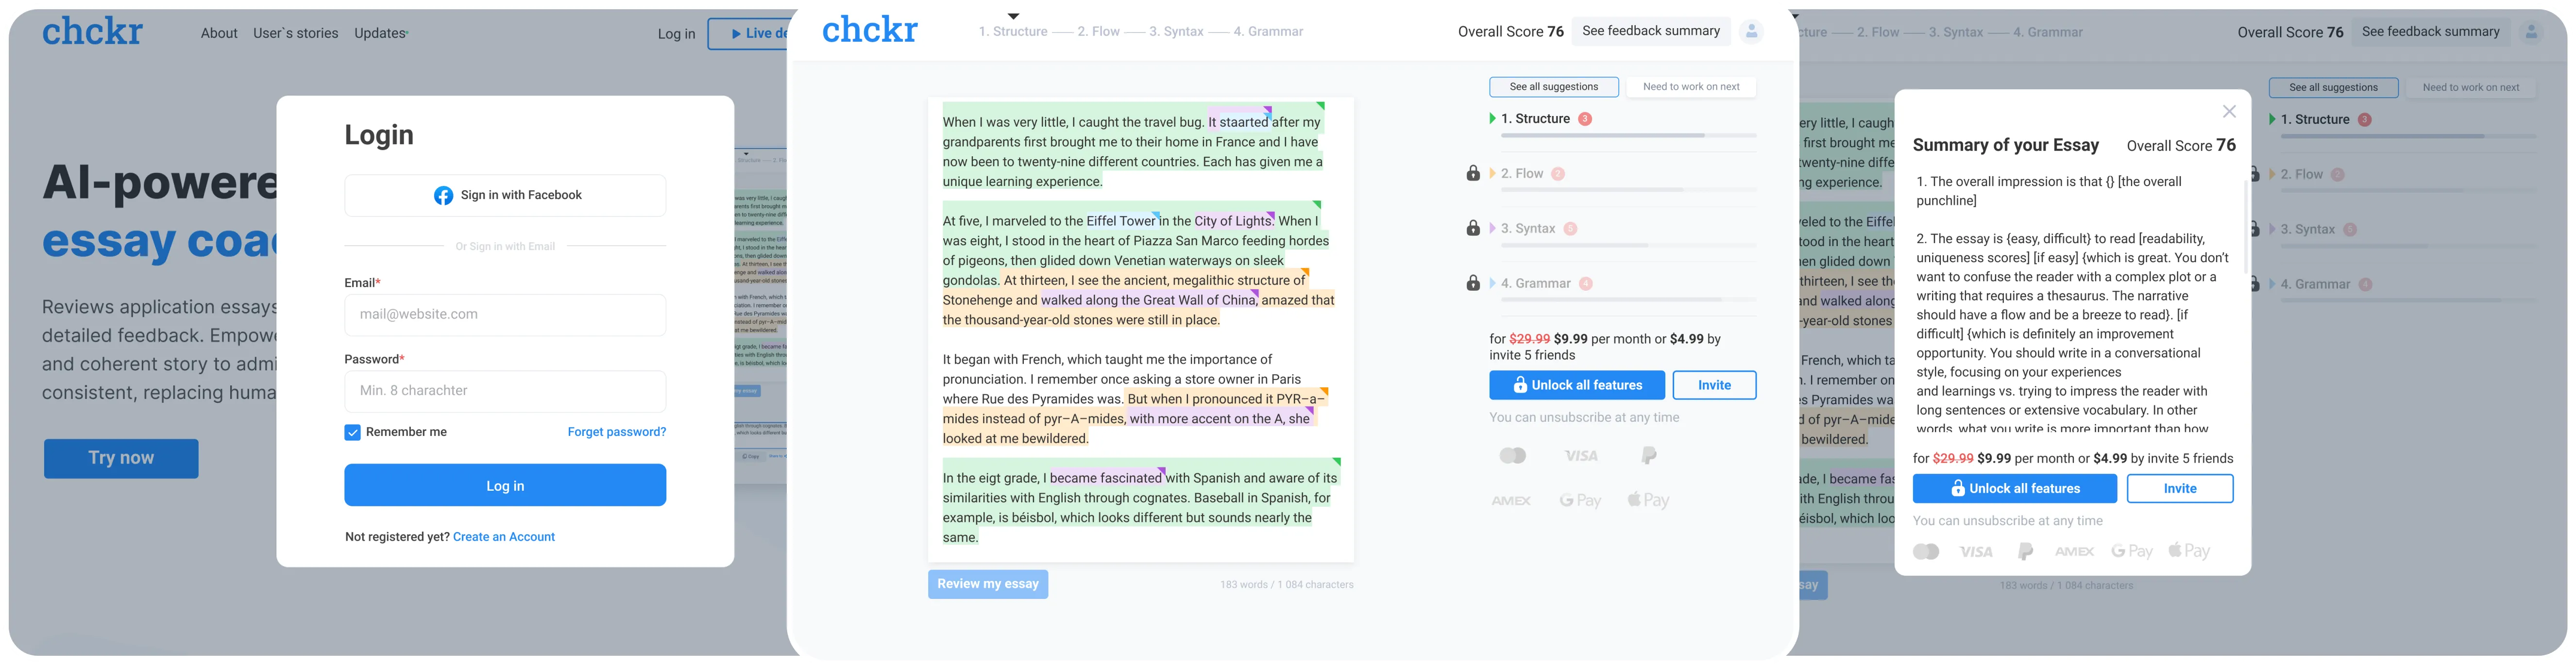The image size is (2576, 664).
Task: Switch to Need to work on next tab
Action: [x=1690, y=87]
